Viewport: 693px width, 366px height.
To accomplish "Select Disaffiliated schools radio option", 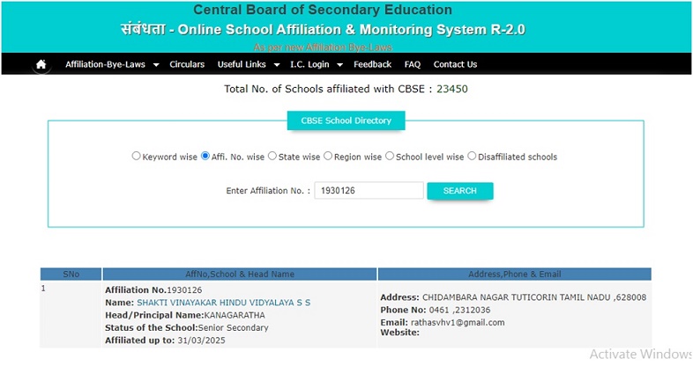I will point(472,157).
